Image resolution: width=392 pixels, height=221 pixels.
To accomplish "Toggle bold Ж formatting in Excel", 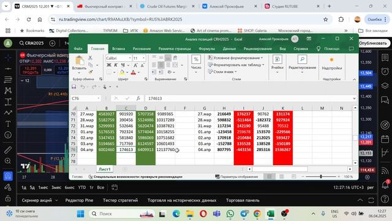I will point(109,65).
